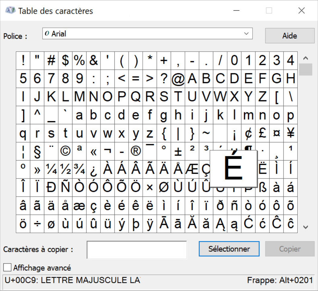This screenshot has width=318, height=291.
Task: Select the cent ¢ symbol
Action: [248, 133]
